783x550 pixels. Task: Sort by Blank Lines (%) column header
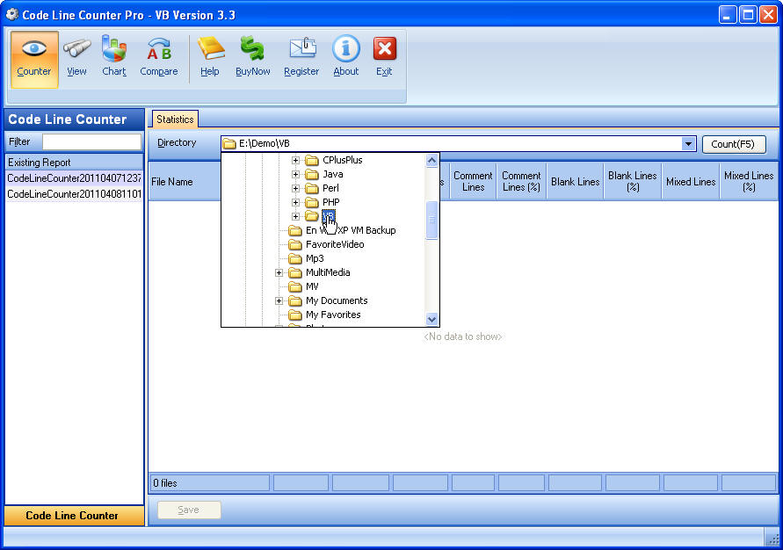click(633, 182)
